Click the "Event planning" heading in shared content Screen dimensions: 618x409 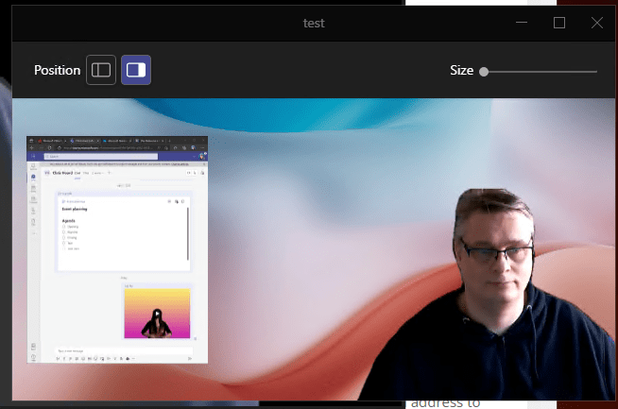[x=76, y=210]
